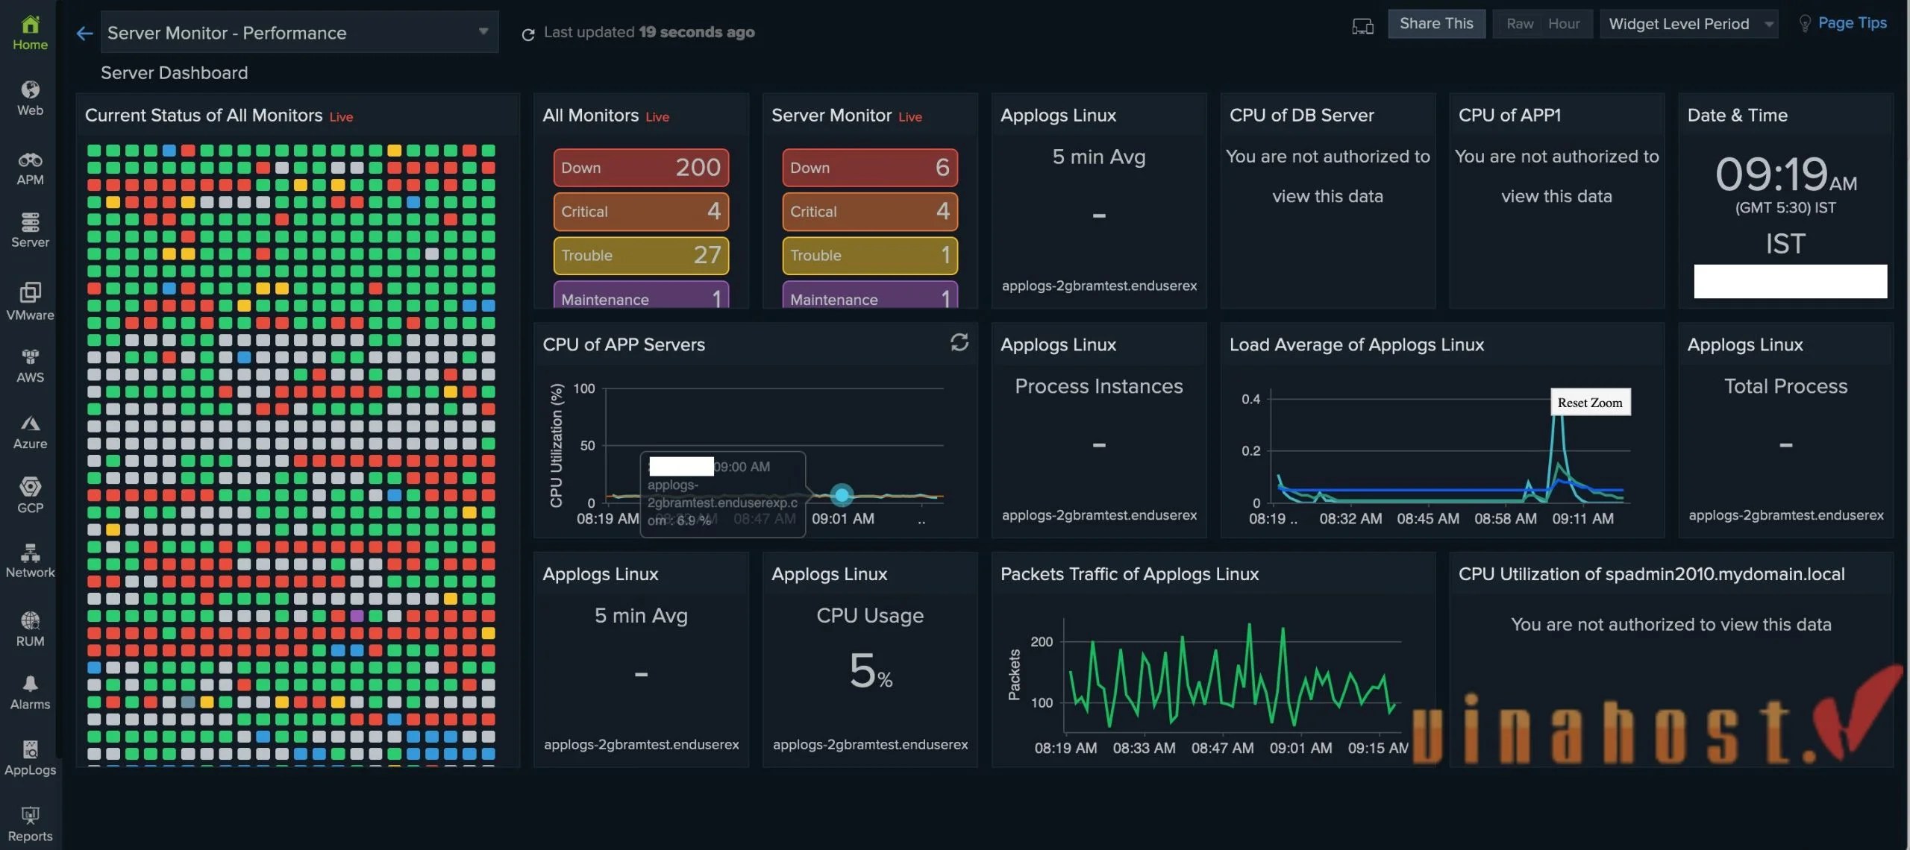The width and height of the screenshot is (1910, 850).
Task: Go to the Network menu item
Action: [30, 561]
